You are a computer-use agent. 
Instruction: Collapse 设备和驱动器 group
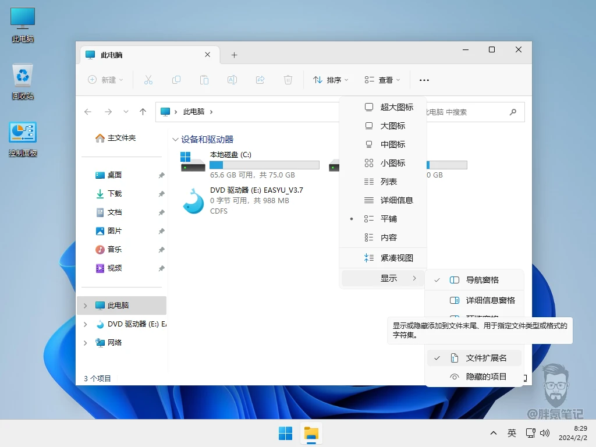pyautogui.click(x=175, y=140)
